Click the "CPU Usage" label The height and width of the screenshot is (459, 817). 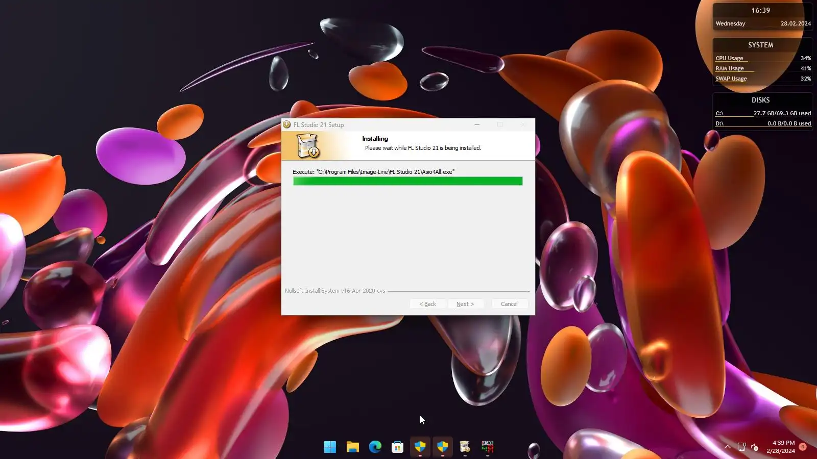tap(729, 58)
